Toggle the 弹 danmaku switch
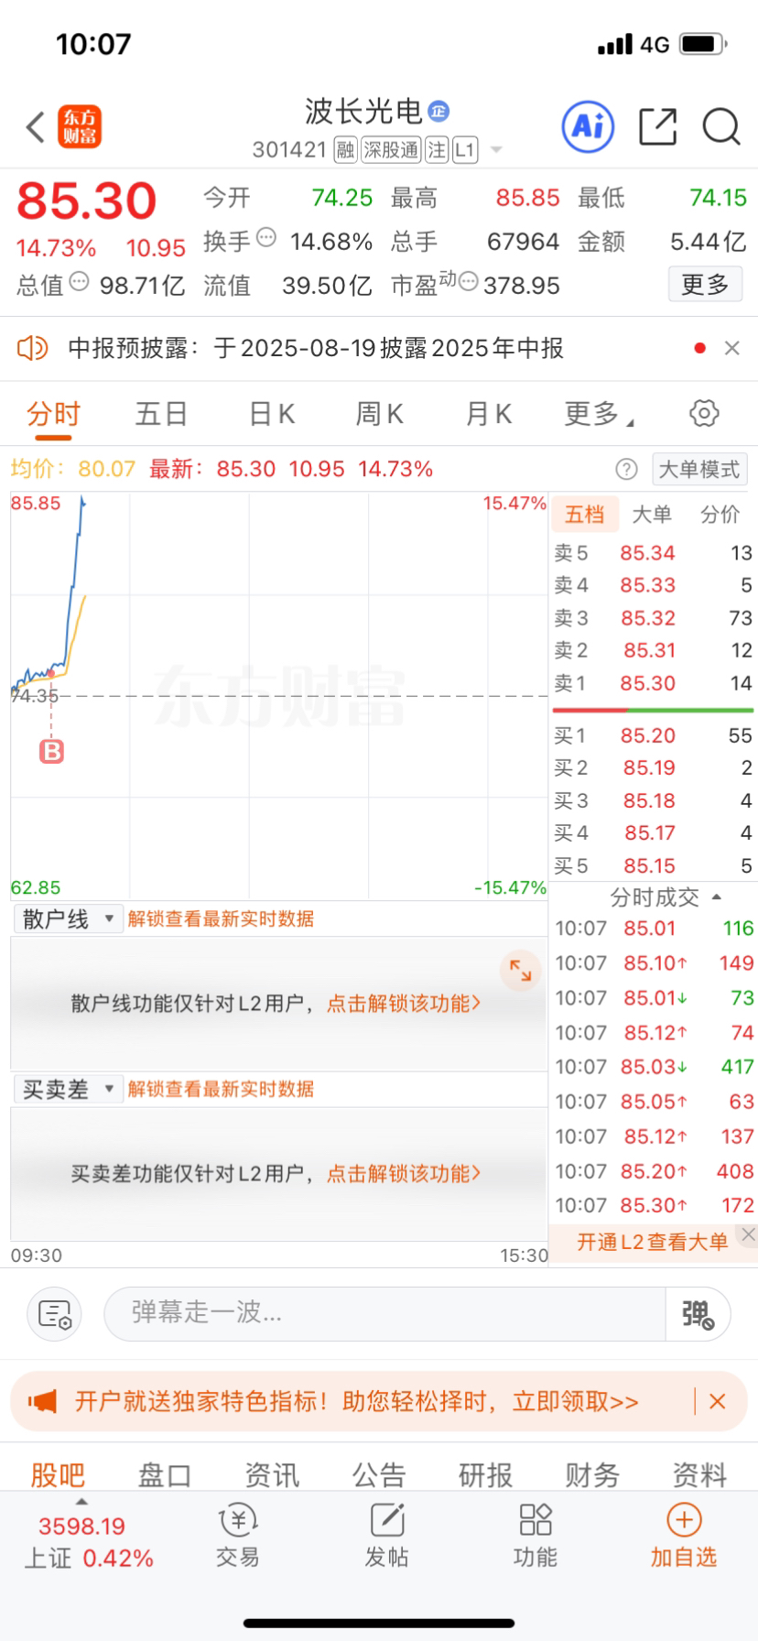Viewport: 758px width, 1641px height. click(x=698, y=1313)
